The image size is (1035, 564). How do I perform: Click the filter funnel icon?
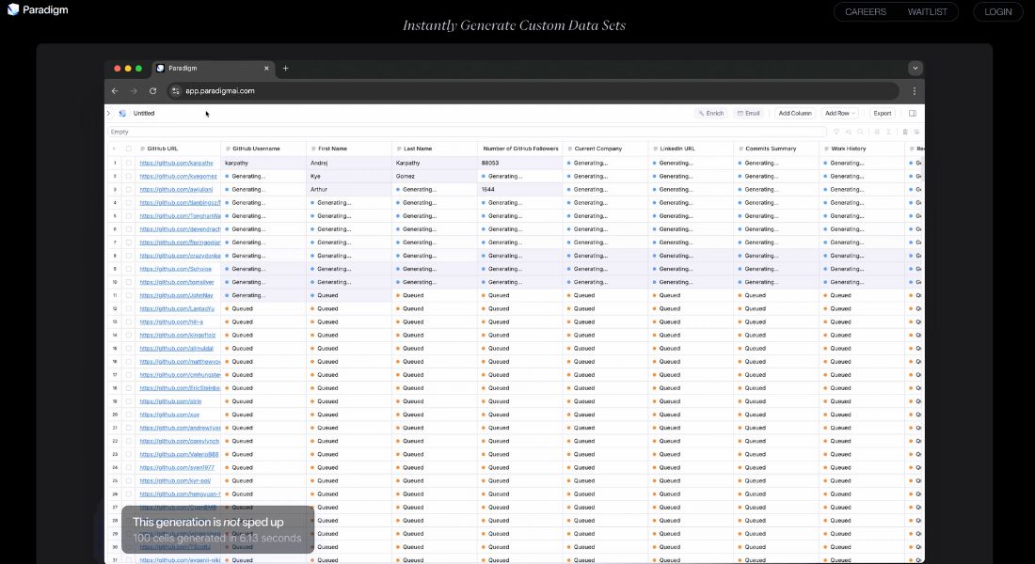coord(836,132)
